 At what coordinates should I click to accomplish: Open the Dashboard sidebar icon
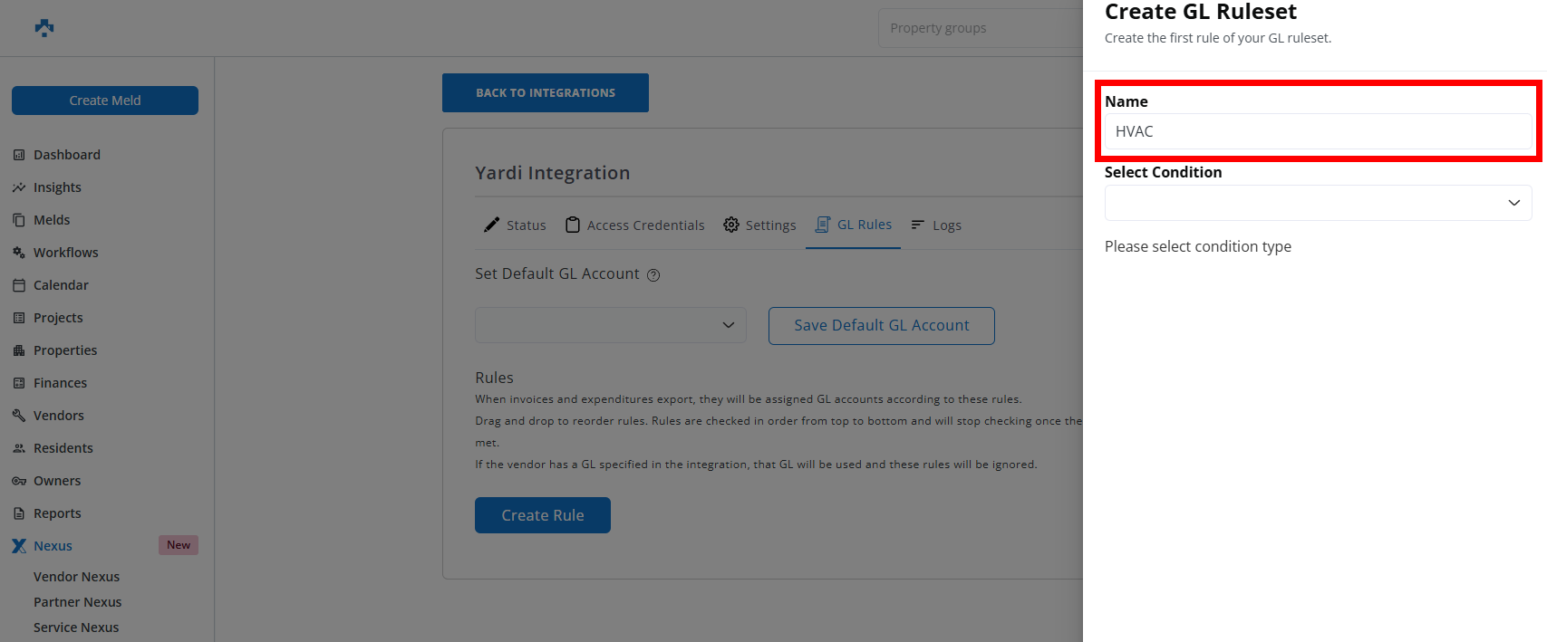coord(19,155)
